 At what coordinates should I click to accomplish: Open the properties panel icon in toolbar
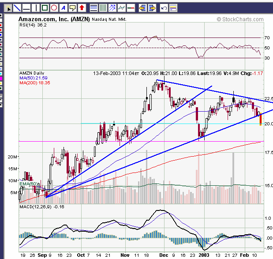click(173, 8)
